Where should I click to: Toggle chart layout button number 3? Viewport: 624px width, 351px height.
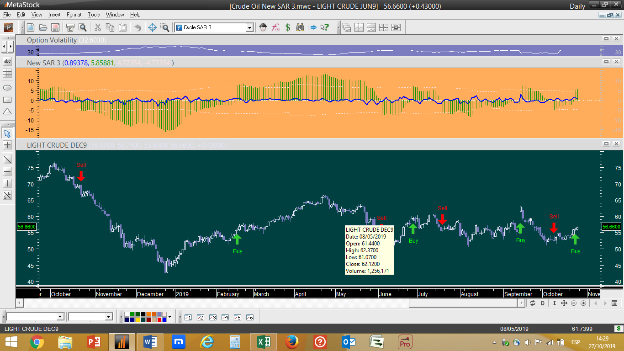[x=212, y=317]
